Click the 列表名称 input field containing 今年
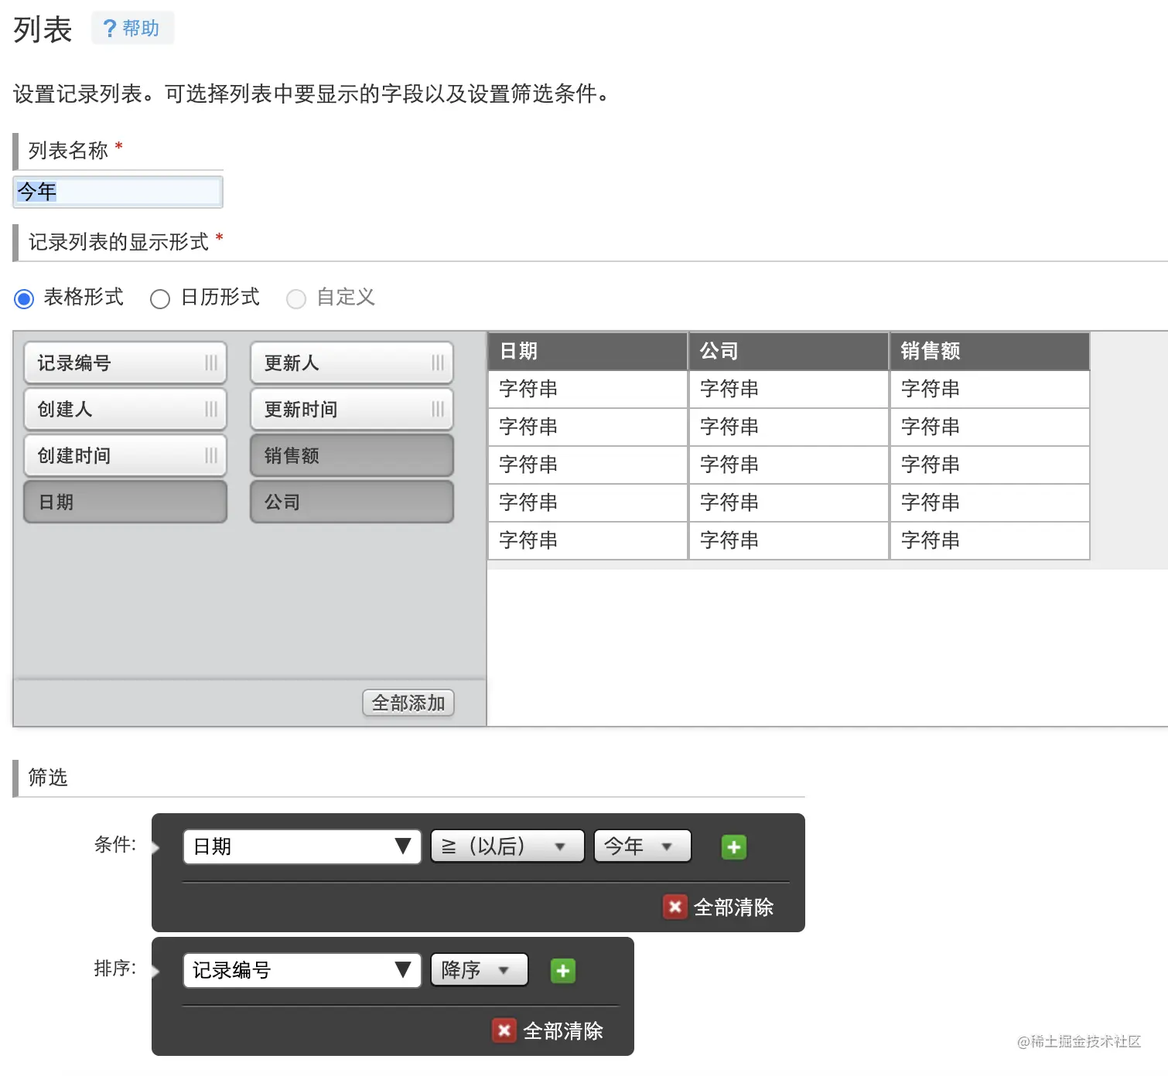 coord(118,192)
